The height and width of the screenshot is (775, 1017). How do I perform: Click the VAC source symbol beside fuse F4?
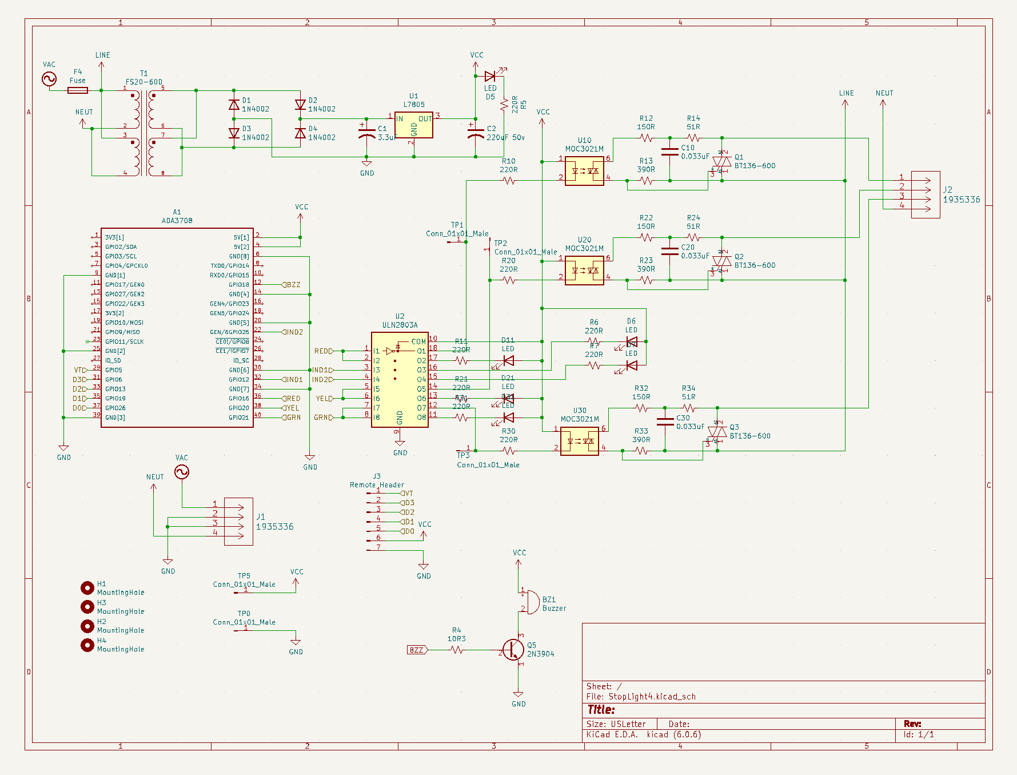pyautogui.click(x=49, y=79)
